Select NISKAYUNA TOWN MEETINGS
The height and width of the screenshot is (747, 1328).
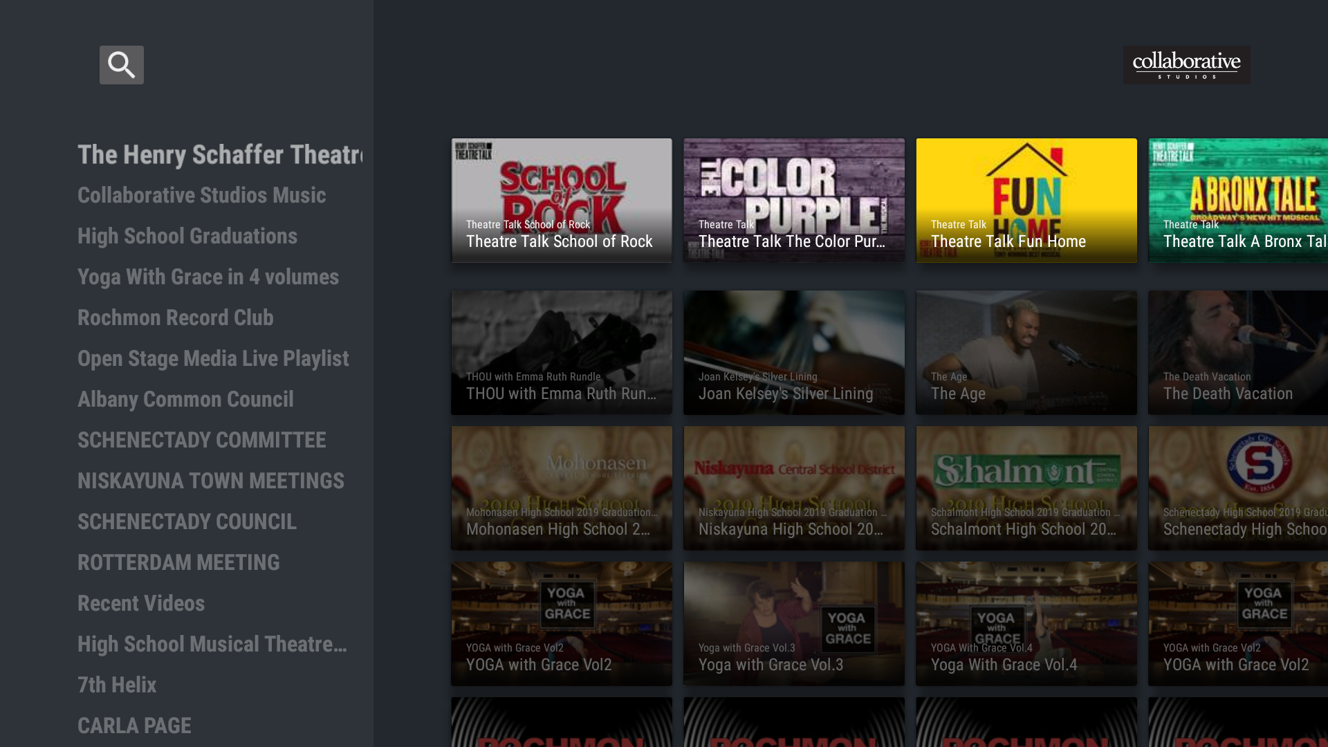[x=211, y=481]
